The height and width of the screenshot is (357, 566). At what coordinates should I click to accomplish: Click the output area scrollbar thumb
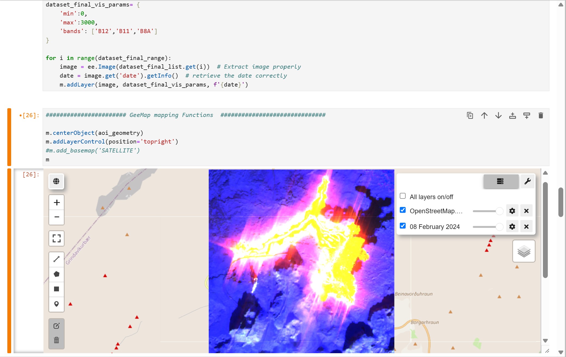pos(545,230)
